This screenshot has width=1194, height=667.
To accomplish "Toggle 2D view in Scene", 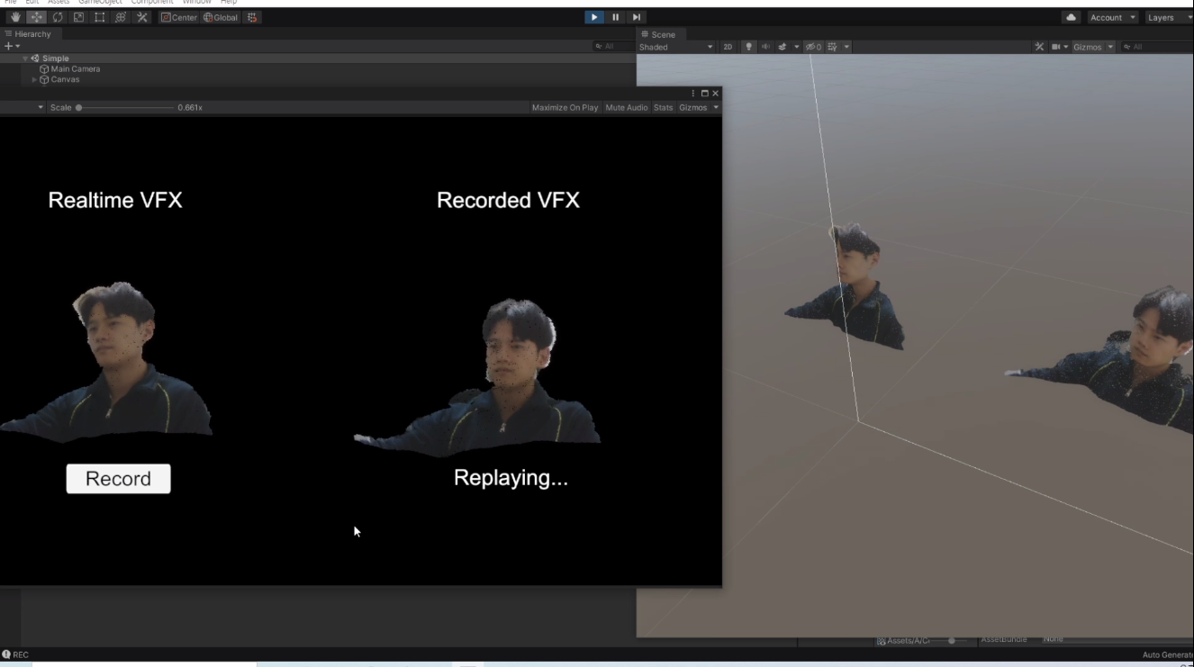I will [728, 47].
